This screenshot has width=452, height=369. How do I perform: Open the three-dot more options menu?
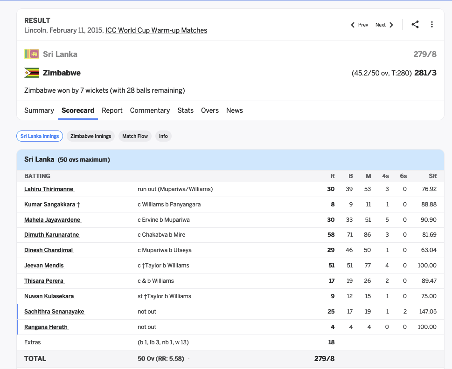432,25
